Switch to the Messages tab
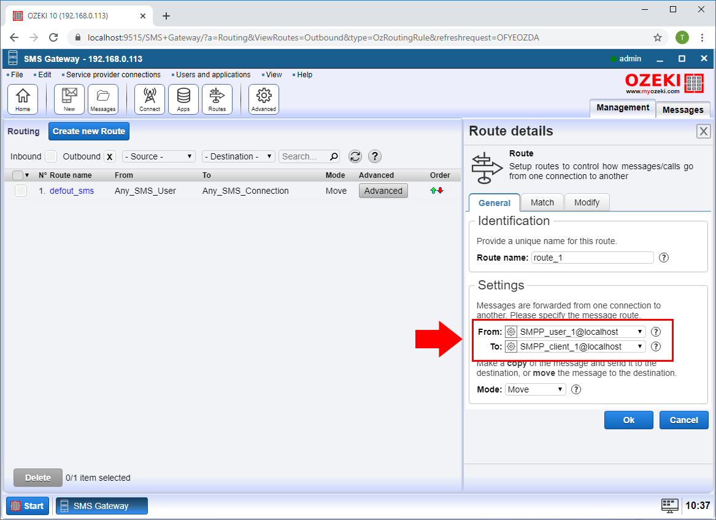The width and height of the screenshot is (716, 520). (x=683, y=110)
